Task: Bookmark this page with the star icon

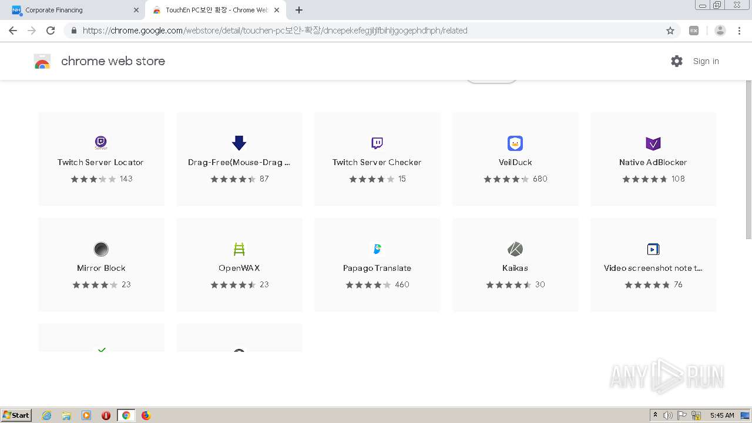Action: tap(670, 31)
